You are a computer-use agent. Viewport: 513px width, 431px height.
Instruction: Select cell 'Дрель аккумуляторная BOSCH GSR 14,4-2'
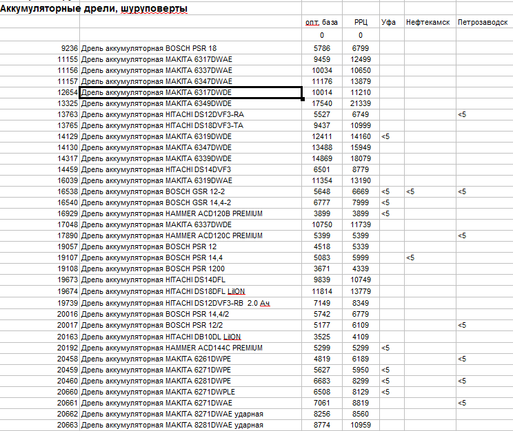pyautogui.click(x=190, y=202)
